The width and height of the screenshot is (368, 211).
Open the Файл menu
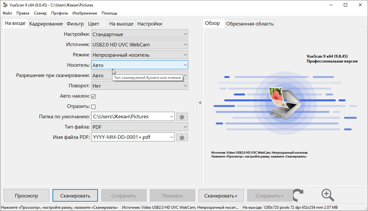click(7, 13)
